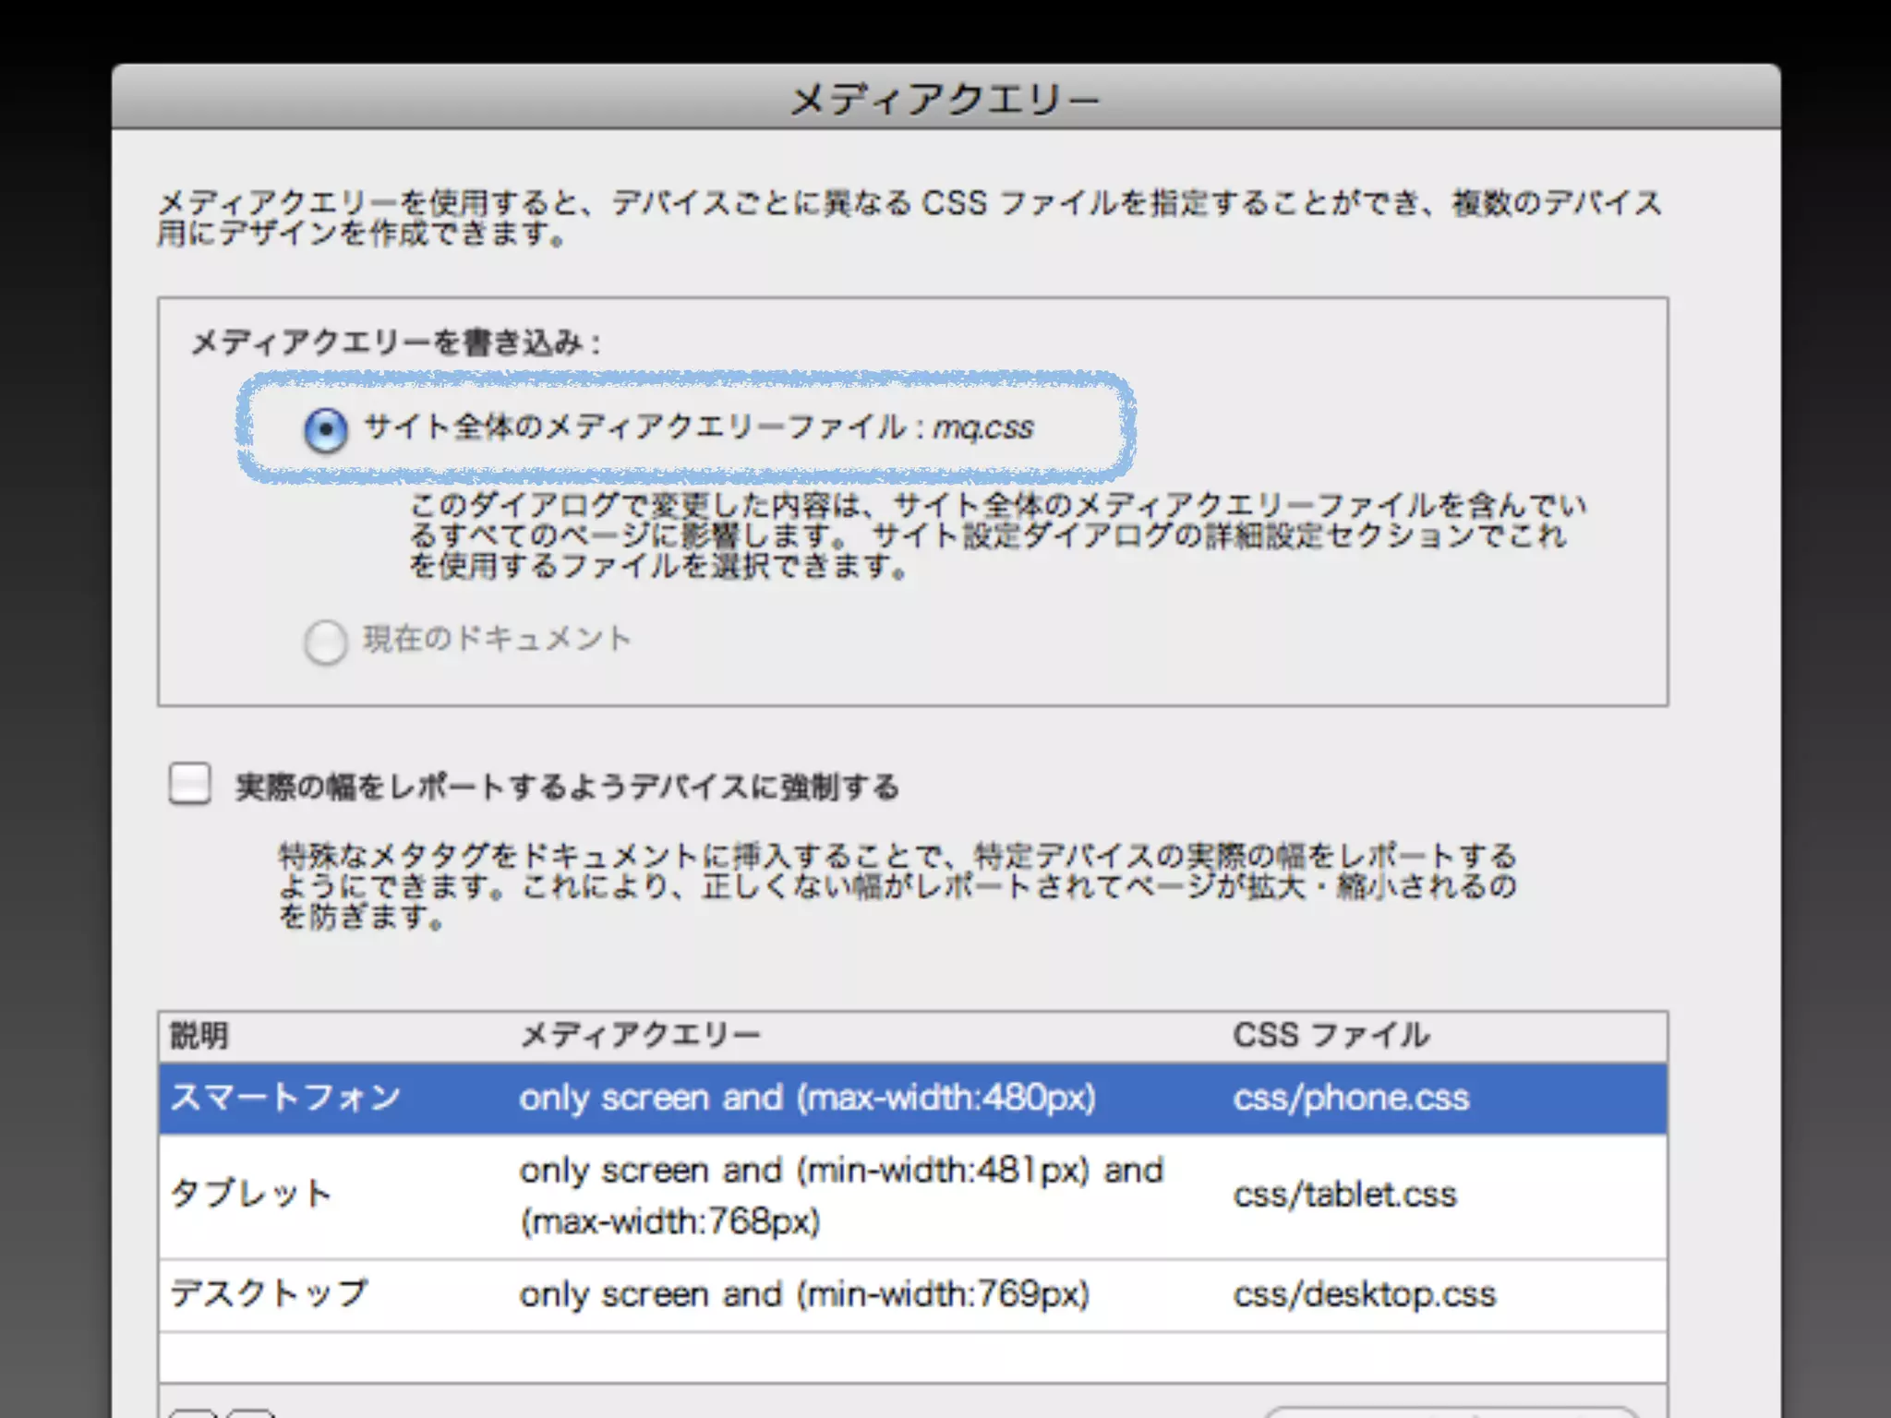Image resolution: width=1891 pixels, height=1418 pixels.
Task: Enable the 実際の幅をレポート force-device checkbox
Action: point(190,785)
